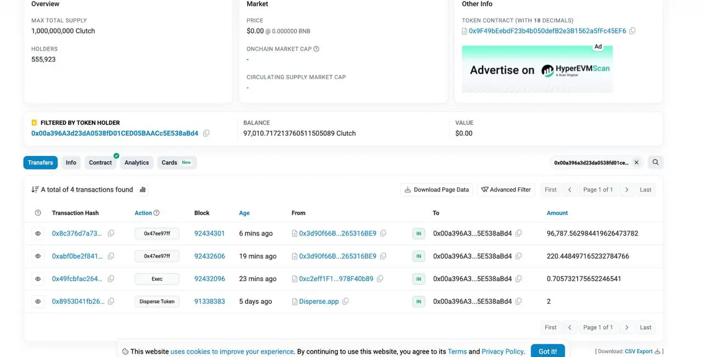This screenshot has height=357, width=703.
Task: Go to First page in bottom pagination
Action: [x=550, y=327]
